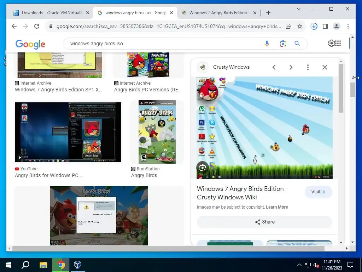Go to Google home via the logo

(x=30, y=44)
